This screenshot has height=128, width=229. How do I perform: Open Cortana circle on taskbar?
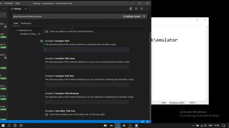click(15, 126)
